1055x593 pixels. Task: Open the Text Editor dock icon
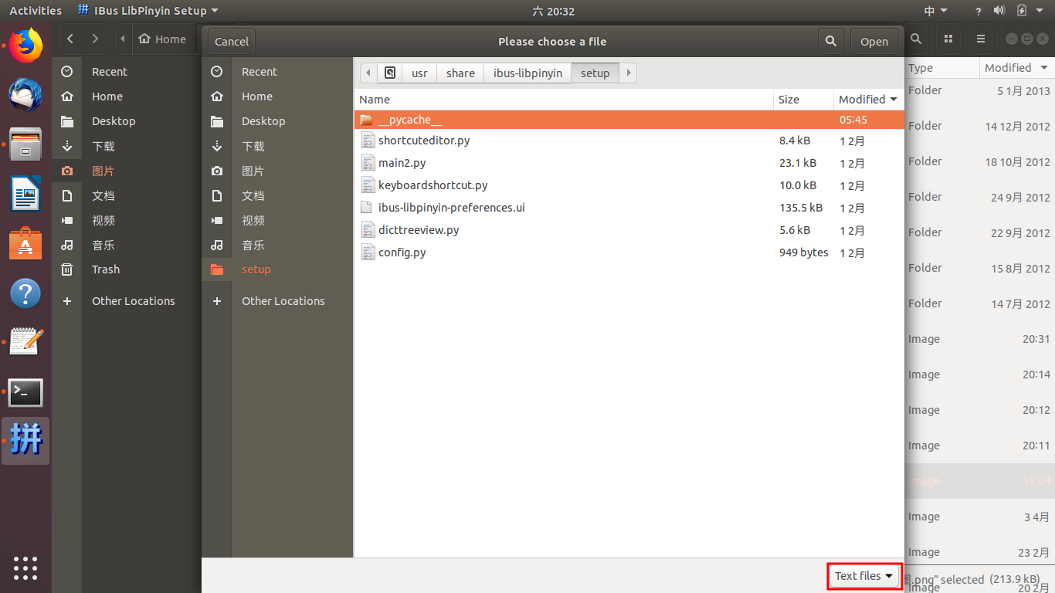(25, 343)
